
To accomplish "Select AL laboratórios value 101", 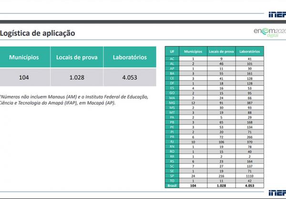I will pos(249,64).
